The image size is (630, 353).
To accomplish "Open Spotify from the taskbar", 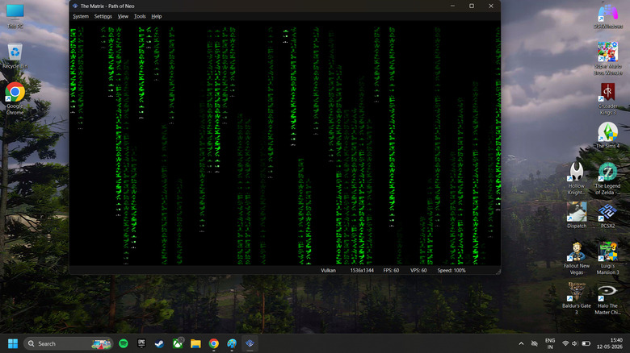I will [124, 344].
